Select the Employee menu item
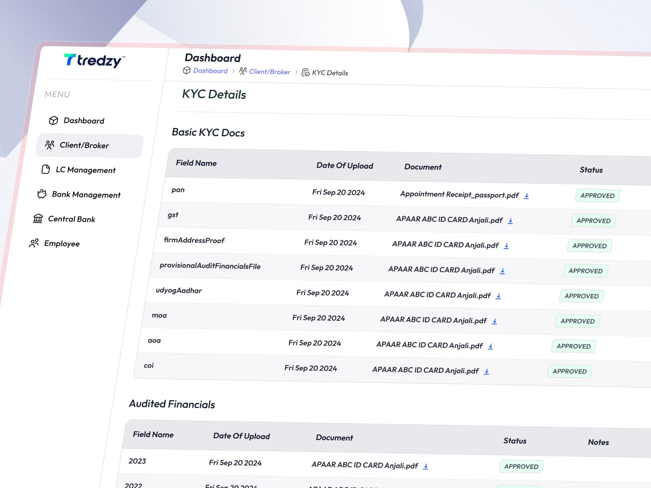Image resolution: width=651 pixels, height=488 pixels. pos(62,243)
